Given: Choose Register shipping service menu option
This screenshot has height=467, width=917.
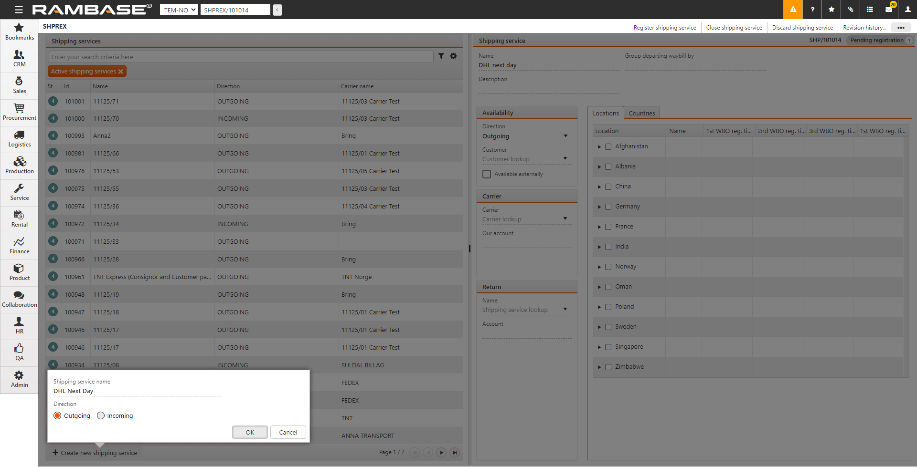Looking at the screenshot, I should [664, 28].
